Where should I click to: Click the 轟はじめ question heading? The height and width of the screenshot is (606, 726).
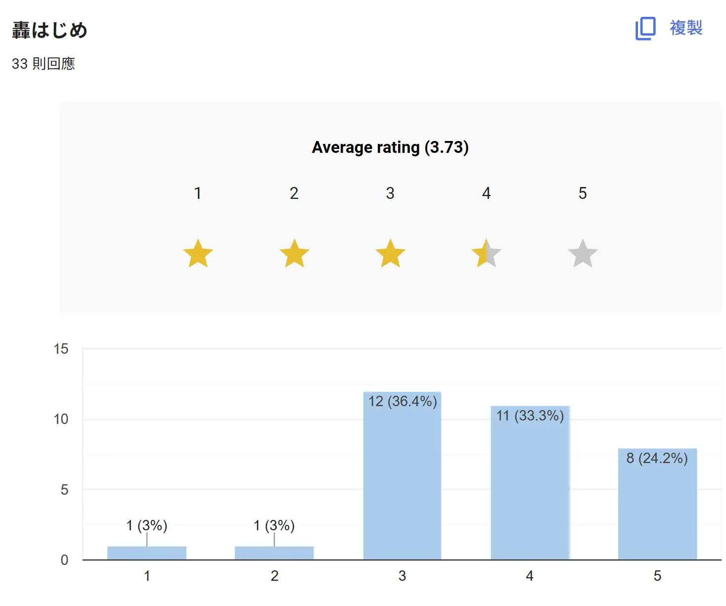(49, 30)
